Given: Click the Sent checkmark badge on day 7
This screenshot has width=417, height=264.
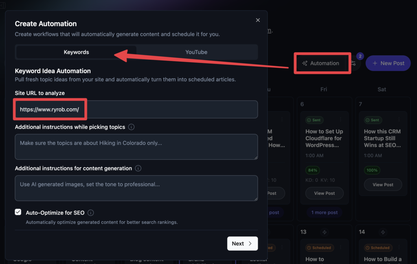Looking at the screenshot, I should (x=368, y=120).
